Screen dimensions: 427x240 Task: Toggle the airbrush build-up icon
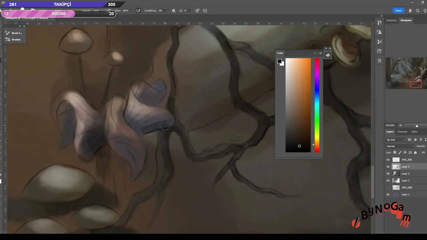coord(138,11)
